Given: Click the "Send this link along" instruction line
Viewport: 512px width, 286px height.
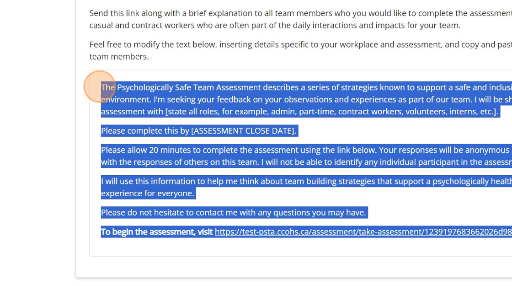Looking at the screenshot, I should click(300, 13).
